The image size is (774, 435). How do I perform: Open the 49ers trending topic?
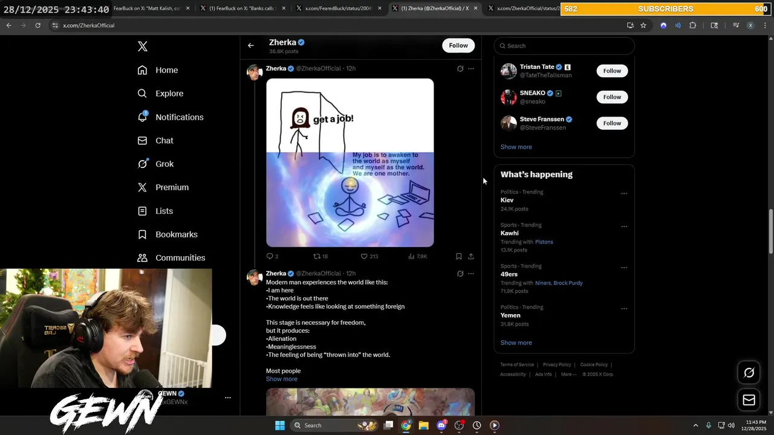(509, 274)
